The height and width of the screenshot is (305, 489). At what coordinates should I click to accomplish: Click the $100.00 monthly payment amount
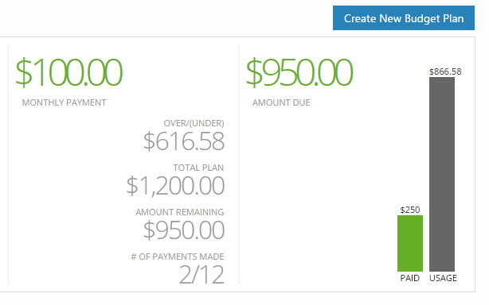click(x=69, y=72)
